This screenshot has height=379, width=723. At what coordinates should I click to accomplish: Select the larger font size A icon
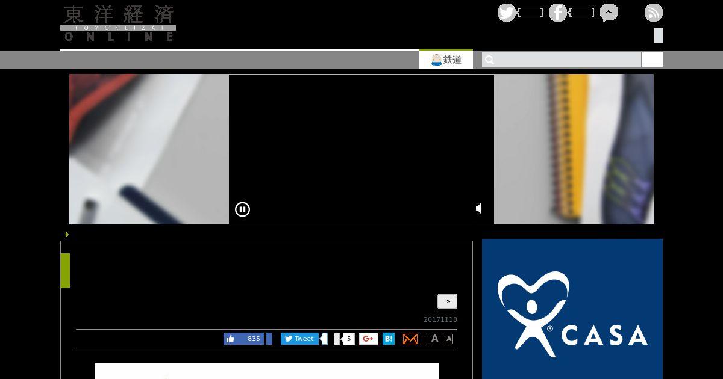point(435,339)
